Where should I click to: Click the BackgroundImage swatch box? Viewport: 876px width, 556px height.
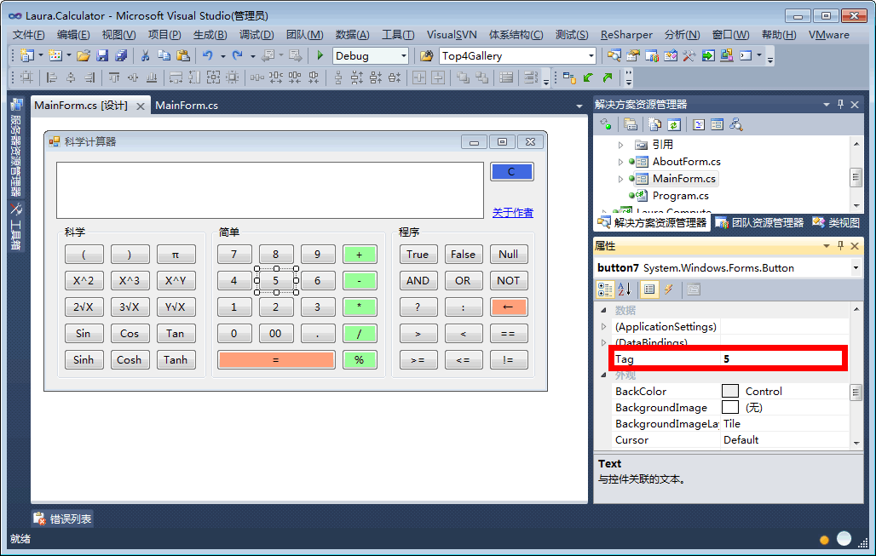pyautogui.click(x=730, y=408)
